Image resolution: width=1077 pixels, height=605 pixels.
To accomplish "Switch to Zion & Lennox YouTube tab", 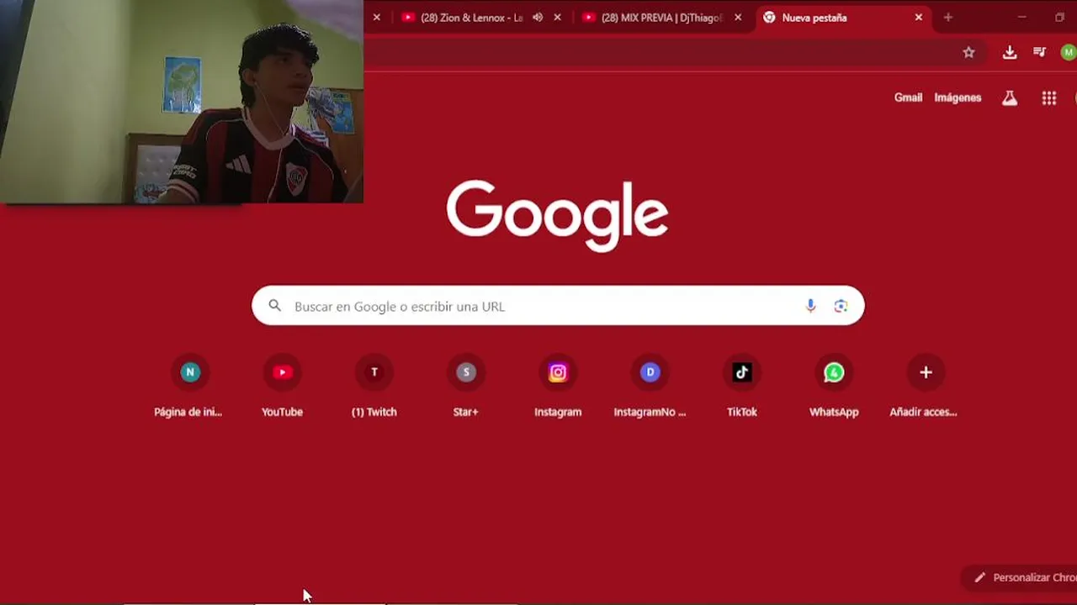I will [x=480, y=18].
